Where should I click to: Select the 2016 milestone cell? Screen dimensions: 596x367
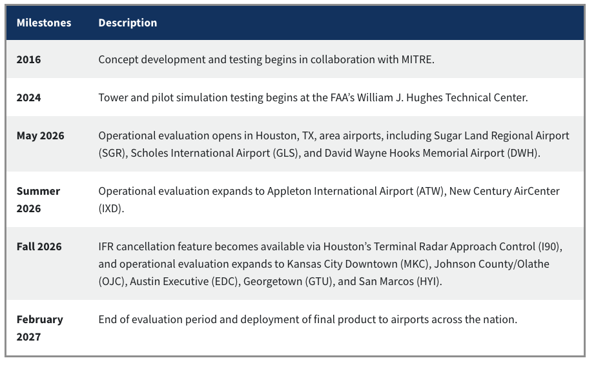pos(28,59)
